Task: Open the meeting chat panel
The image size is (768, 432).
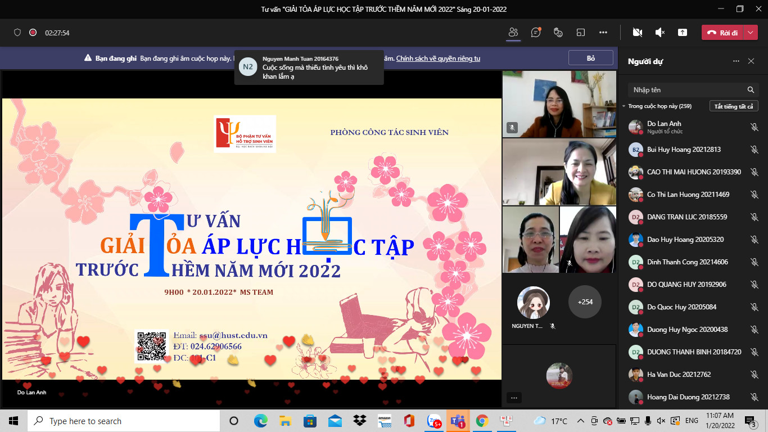Action: point(536,33)
